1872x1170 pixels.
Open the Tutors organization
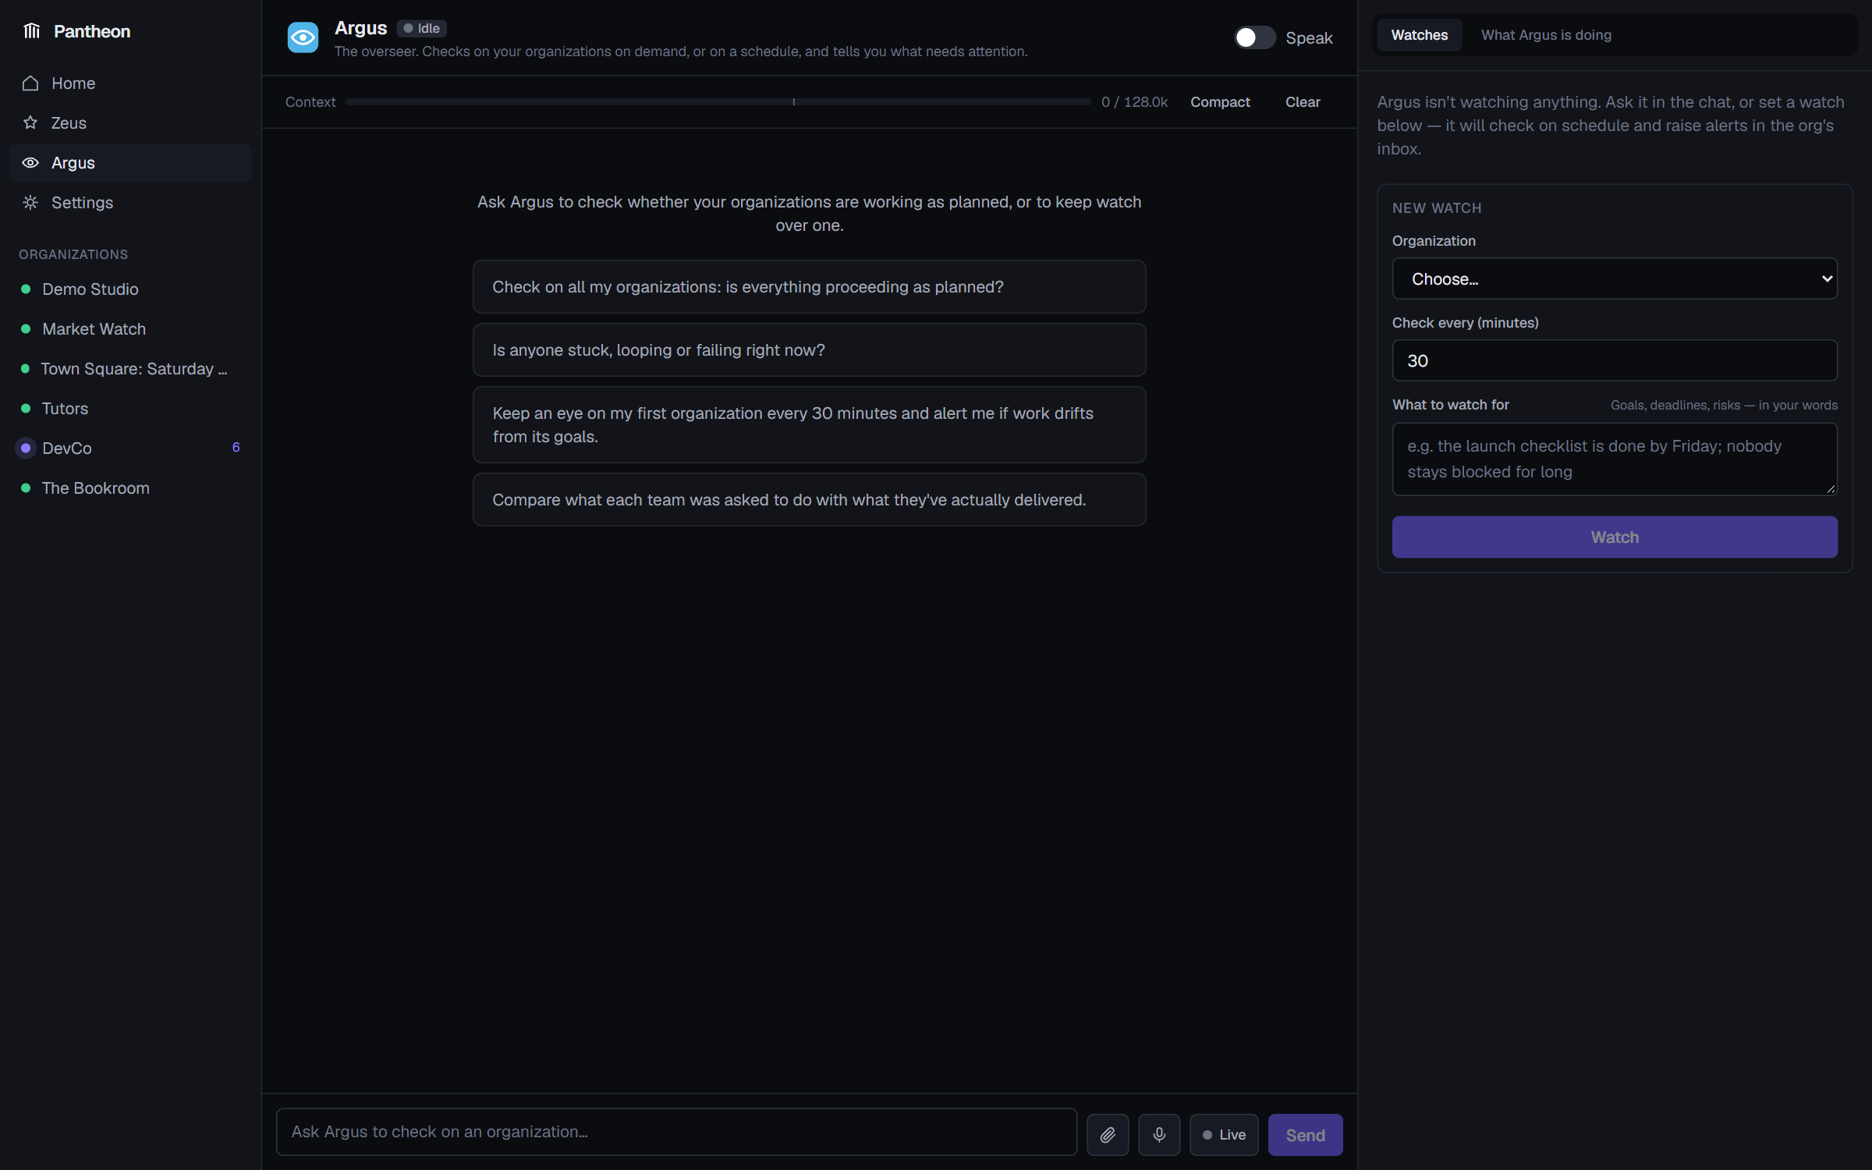click(x=130, y=409)
